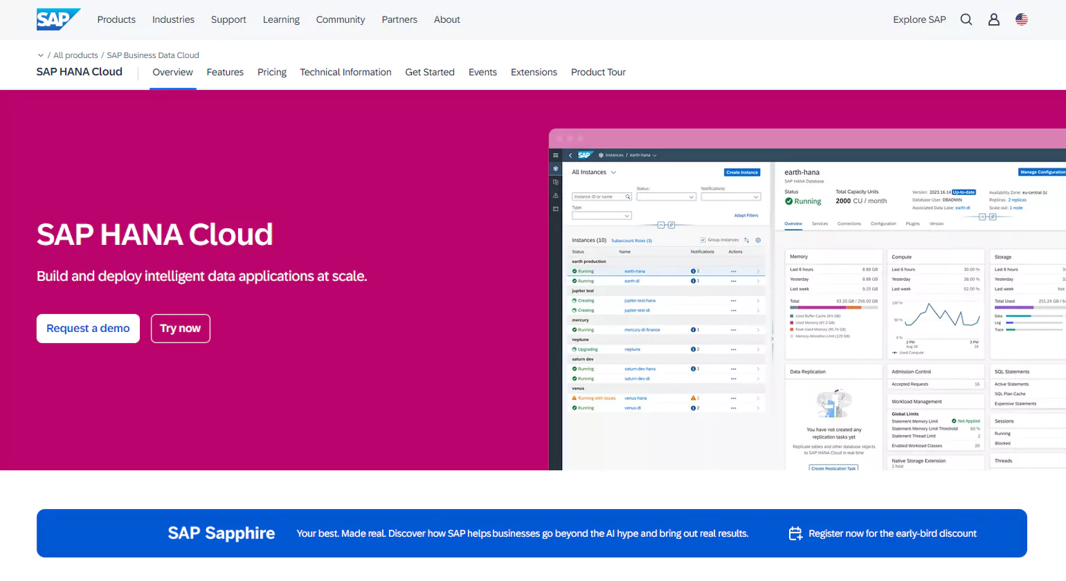Image resolution: width=1066 pixels, height=581 pixels.
Task: Open the SAP Business Data Cloud breadcrumb
Action: tap(153, 55)
